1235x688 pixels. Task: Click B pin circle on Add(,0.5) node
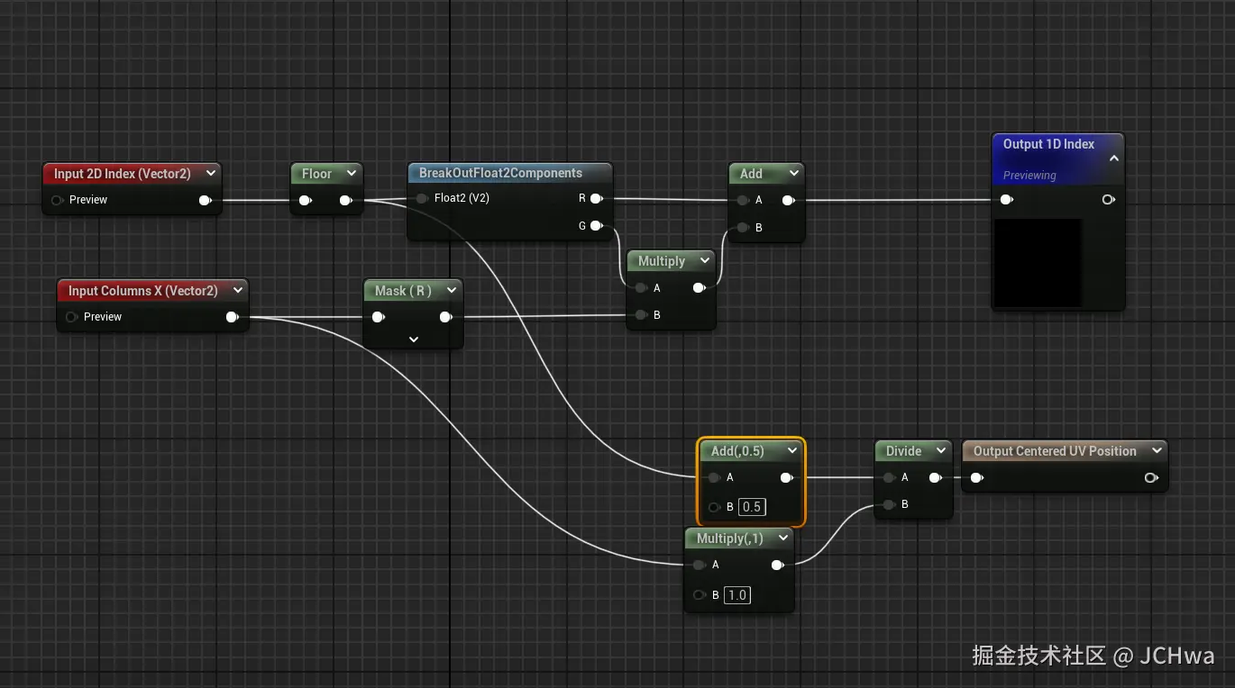tap(714, 507)
